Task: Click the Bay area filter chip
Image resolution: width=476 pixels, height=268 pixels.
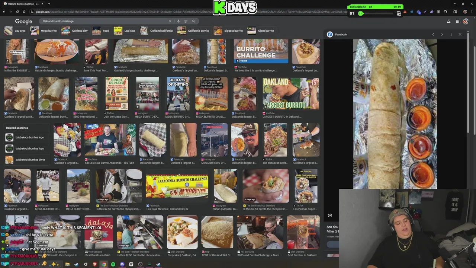Action: point(15,31)
